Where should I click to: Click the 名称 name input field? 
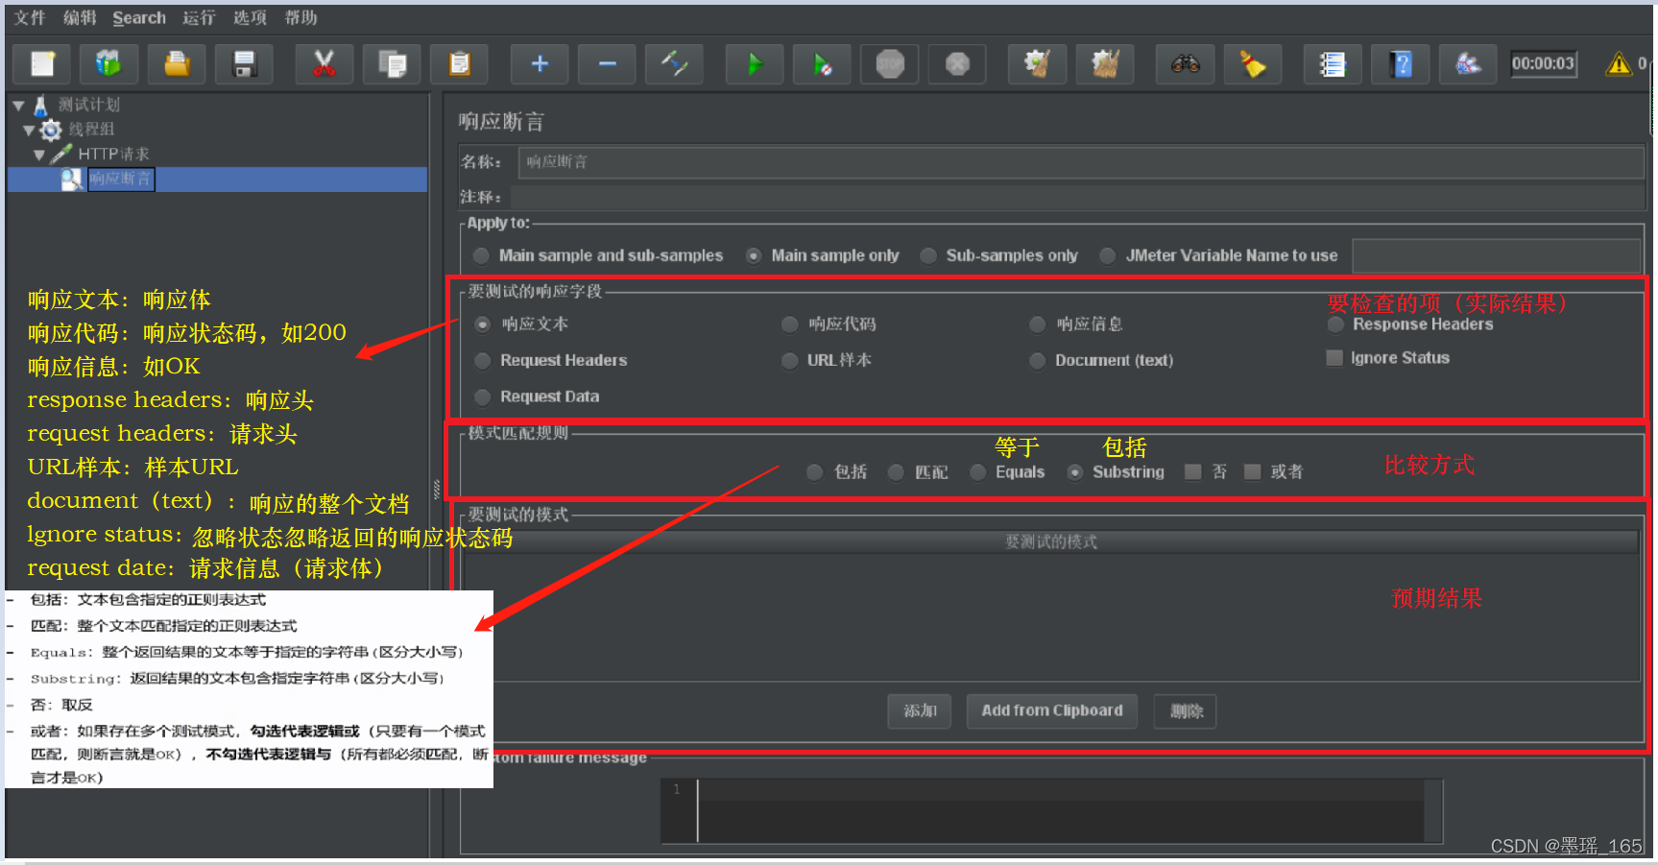pos(1081,162)
